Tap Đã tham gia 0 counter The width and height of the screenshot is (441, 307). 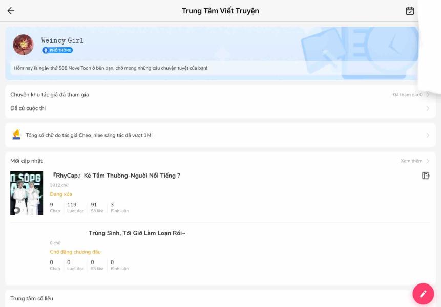(407, 95)
